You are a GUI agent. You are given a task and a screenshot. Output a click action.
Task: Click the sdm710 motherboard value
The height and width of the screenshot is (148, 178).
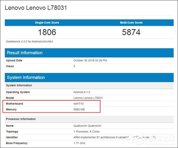coord(78,104)
